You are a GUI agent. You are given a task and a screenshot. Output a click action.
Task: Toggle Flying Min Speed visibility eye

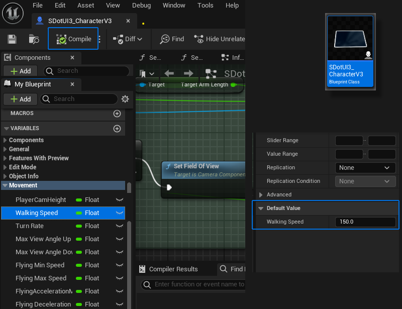click(120, 265)
